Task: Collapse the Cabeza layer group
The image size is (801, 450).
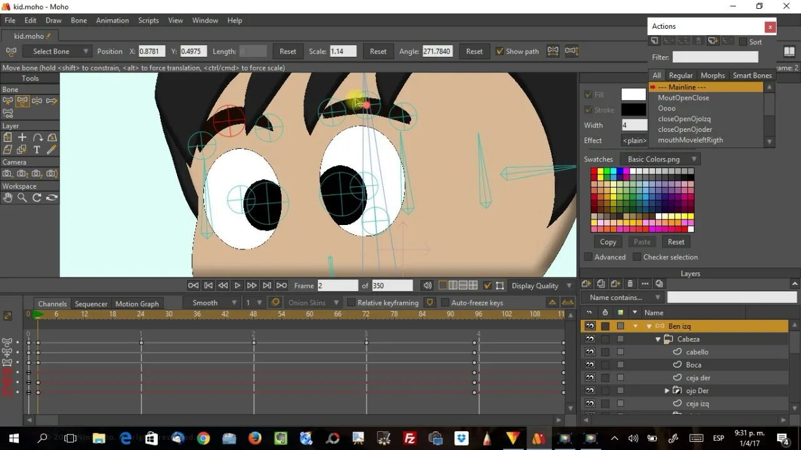Action: pyautogui.click(x=658, y=339)
